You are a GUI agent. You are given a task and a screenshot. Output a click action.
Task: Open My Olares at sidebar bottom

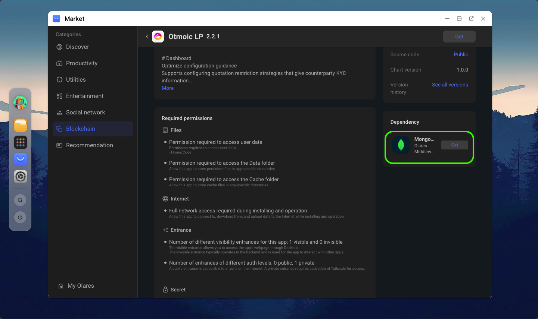coord(80,286)
